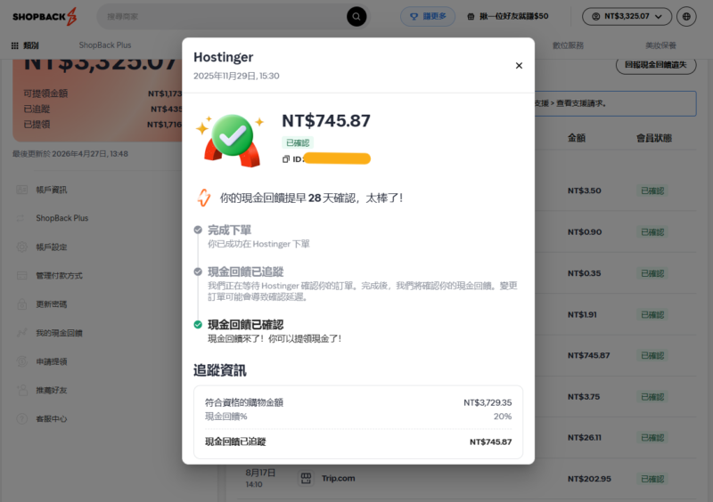Open the refer-a-friend $50 link
713x502 pixels.
(x=508, y=16)
